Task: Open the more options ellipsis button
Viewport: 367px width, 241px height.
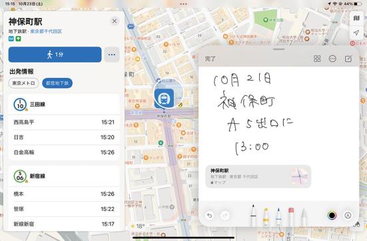Action: tap(112, 55)
